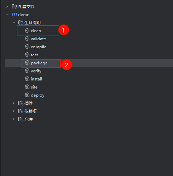Click the gear icon next to test
Screen dimensions: 173x176
[27, 55]
